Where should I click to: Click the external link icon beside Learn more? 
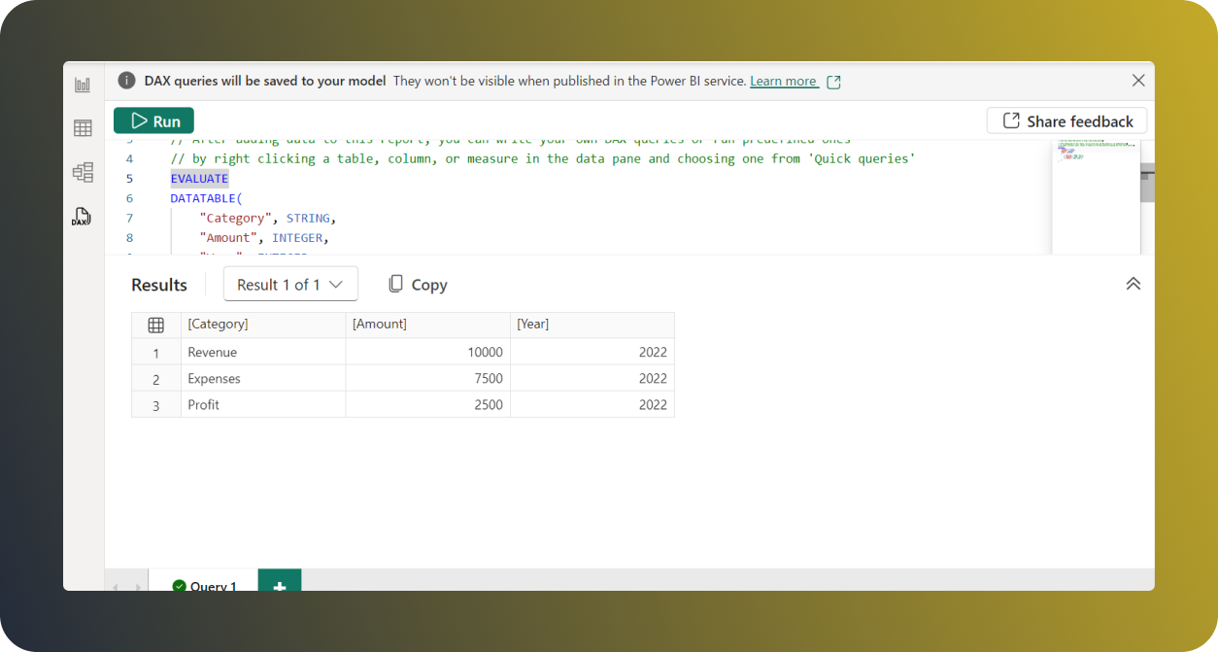[833, 81]
